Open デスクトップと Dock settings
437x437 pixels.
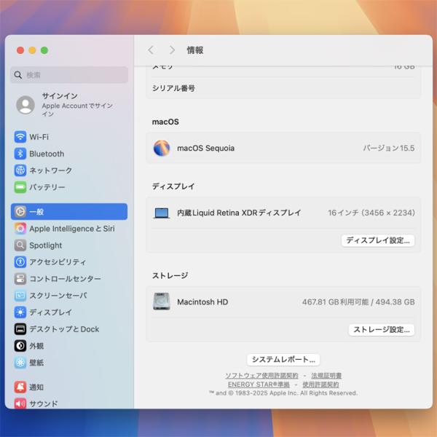coord(69,329)
